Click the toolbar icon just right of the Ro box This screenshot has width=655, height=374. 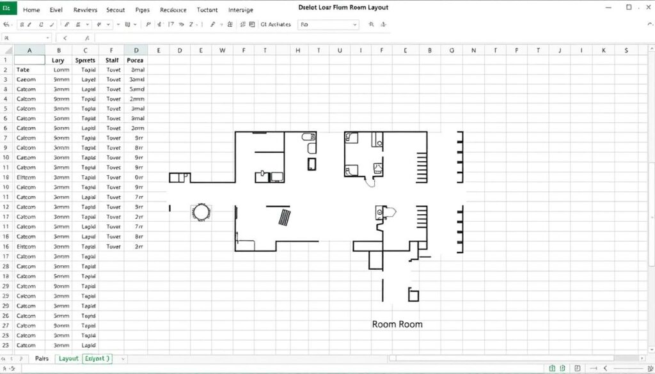point(372,25)
